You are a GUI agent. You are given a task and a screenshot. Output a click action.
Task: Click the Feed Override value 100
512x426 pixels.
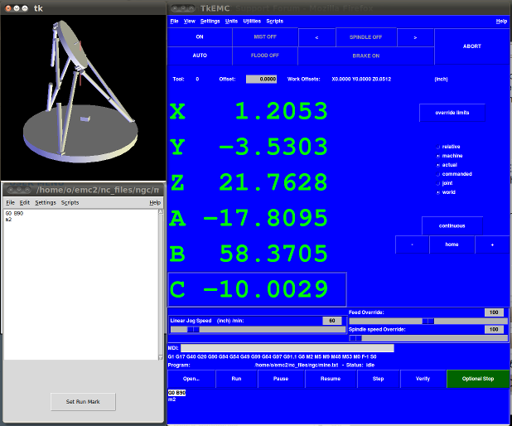494,312
